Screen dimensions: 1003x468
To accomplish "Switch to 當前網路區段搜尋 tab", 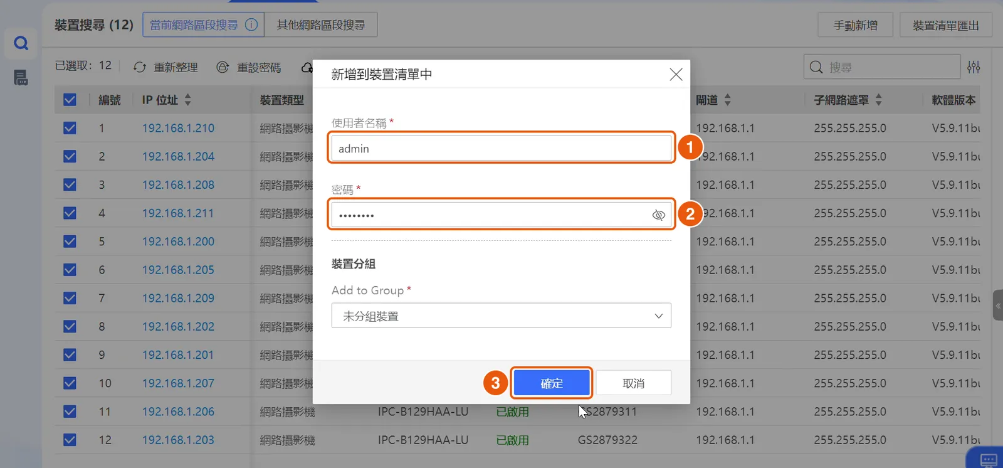I will tap(203, 25).
